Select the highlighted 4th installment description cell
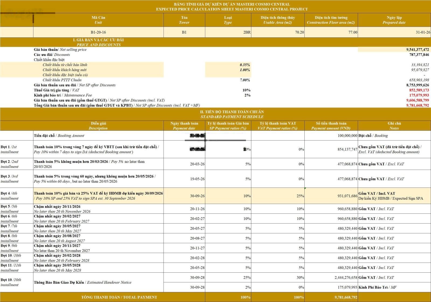Image resolution: width=431 pixels, height=302 pixels. (98, 196)
